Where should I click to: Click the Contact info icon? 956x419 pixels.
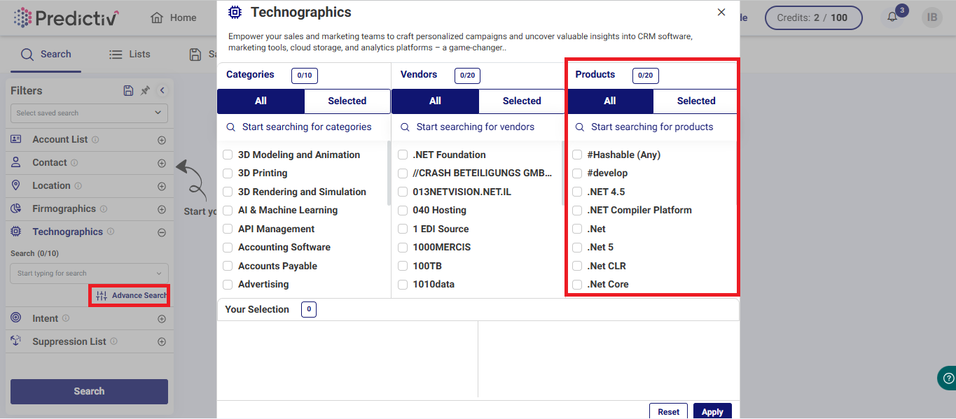pos(74,162)
